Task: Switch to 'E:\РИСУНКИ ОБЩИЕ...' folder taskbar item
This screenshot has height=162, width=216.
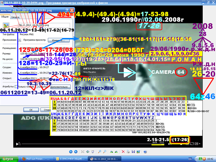Action: [x=71, y=159]
